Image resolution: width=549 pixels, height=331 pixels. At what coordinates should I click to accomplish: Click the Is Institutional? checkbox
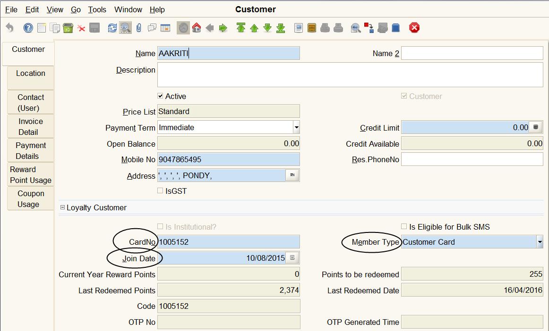point(160,226)
